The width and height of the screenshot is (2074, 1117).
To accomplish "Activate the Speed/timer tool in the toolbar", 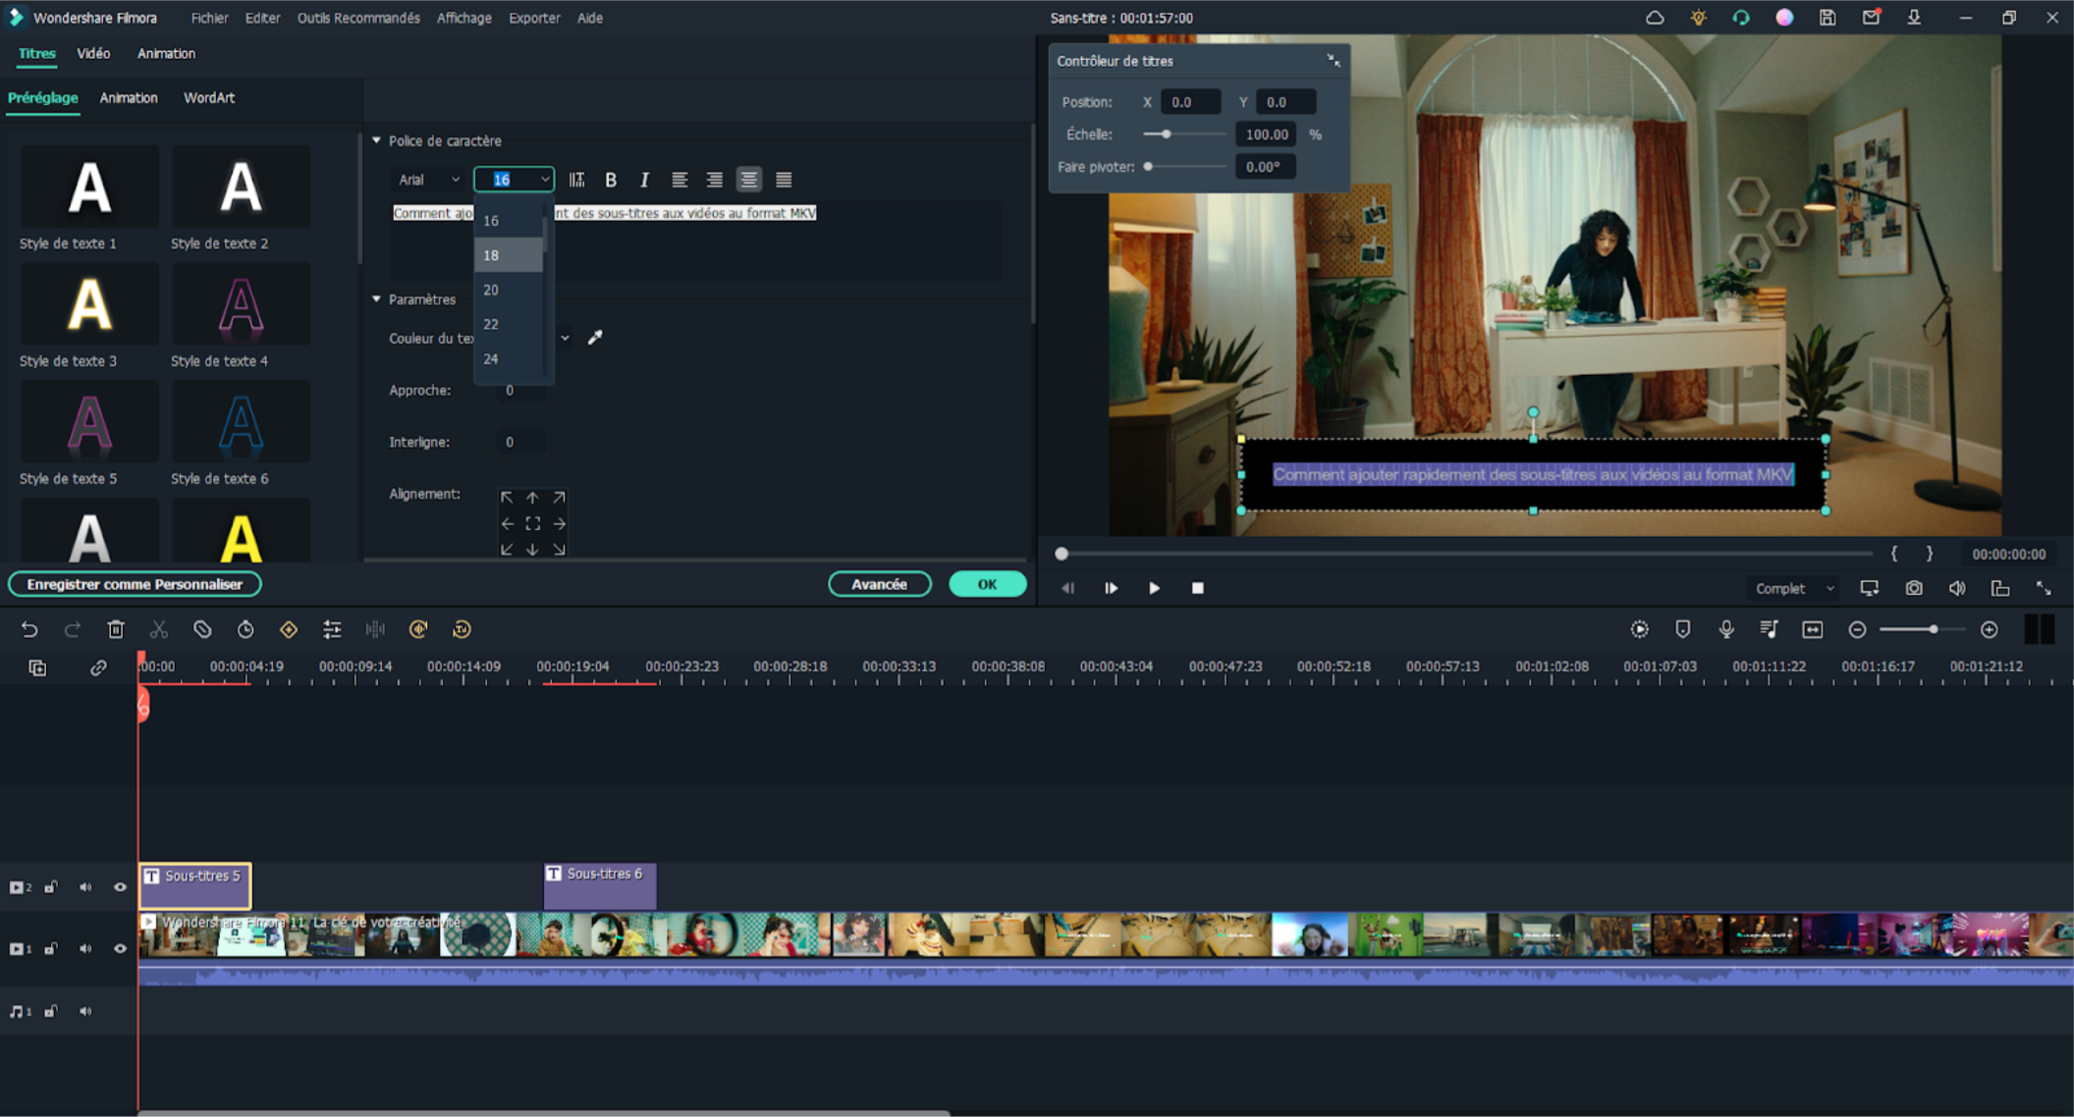I will pos(246,629).
